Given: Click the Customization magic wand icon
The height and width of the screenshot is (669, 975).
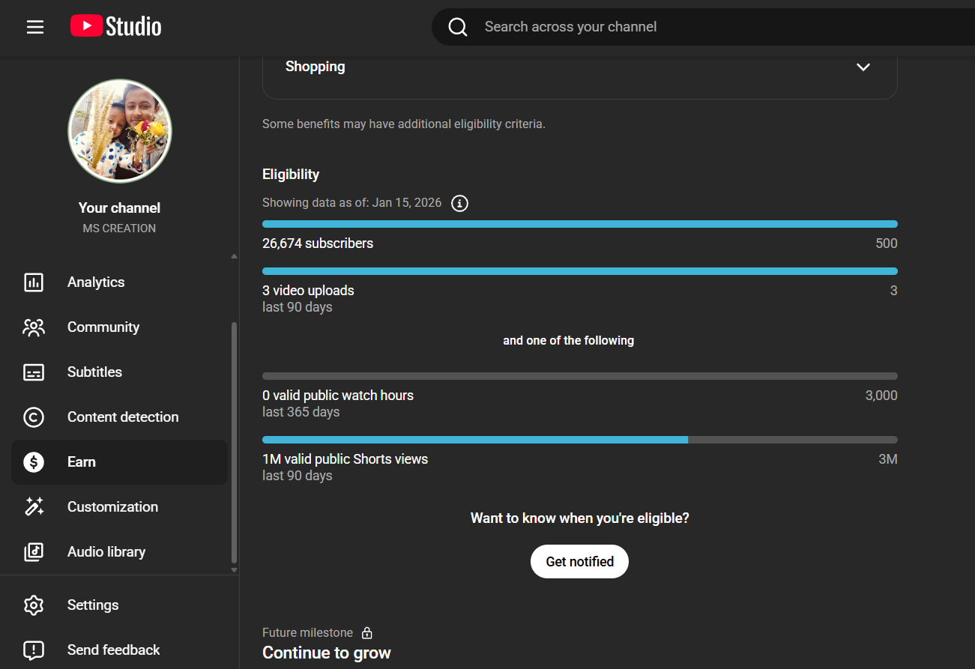Looking at the screenshot, I should click(34, 507).
